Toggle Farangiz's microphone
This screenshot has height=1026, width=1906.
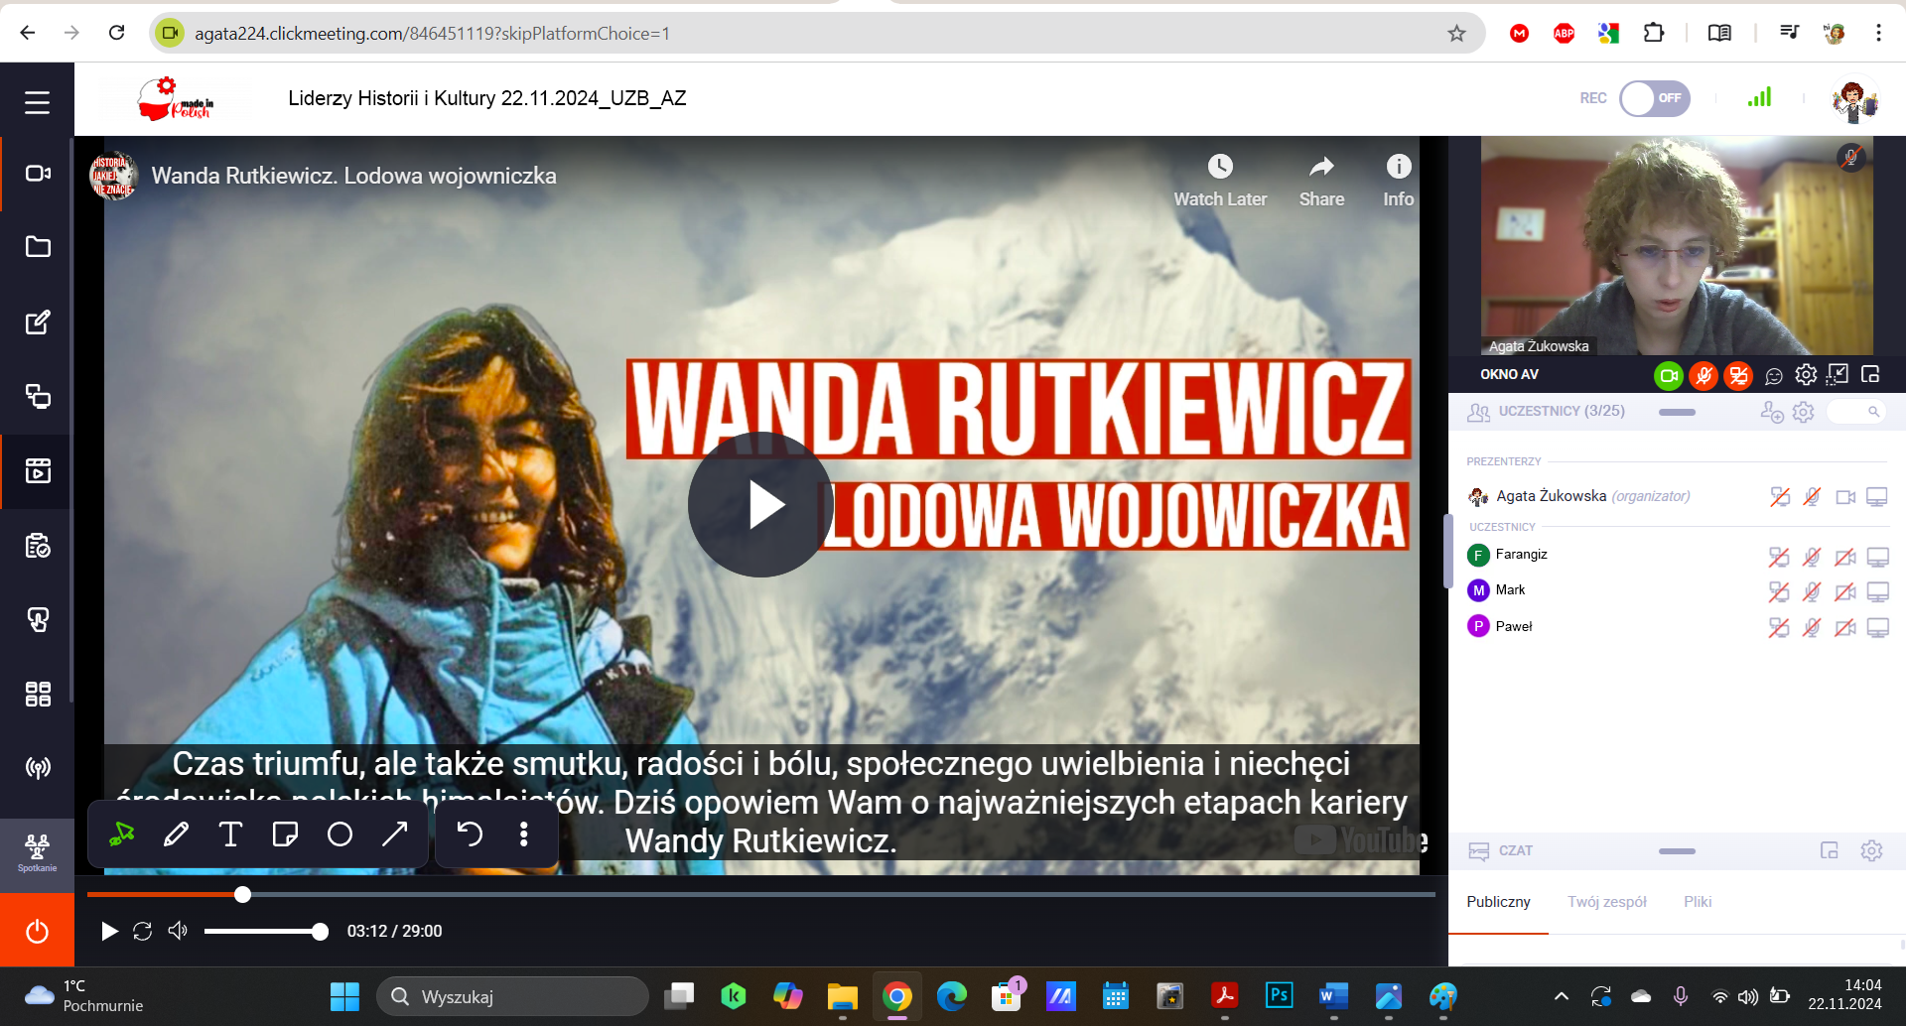coord(1812,557)
